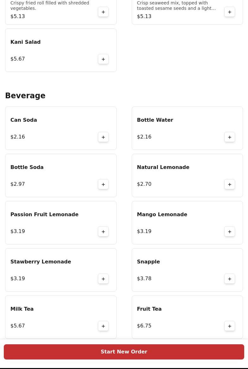The image size is (248, 369).
Task: Add Stawberry Lemonade to the order
Action: point(103,279)
